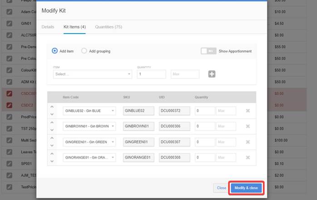Remove the GINBROWN01 row with X icon
Viewport: 317px width, 200px height.
click(x=248, y=127)
